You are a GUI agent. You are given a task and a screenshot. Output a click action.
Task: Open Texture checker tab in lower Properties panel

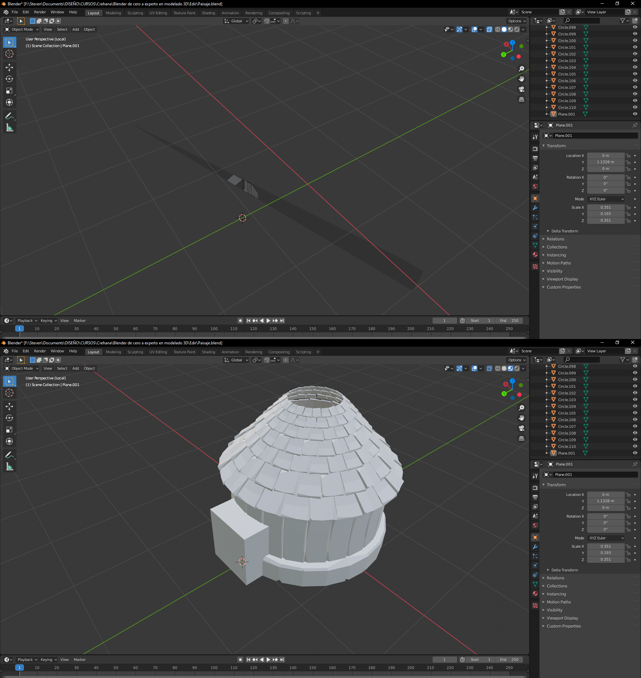coord(535,605)
